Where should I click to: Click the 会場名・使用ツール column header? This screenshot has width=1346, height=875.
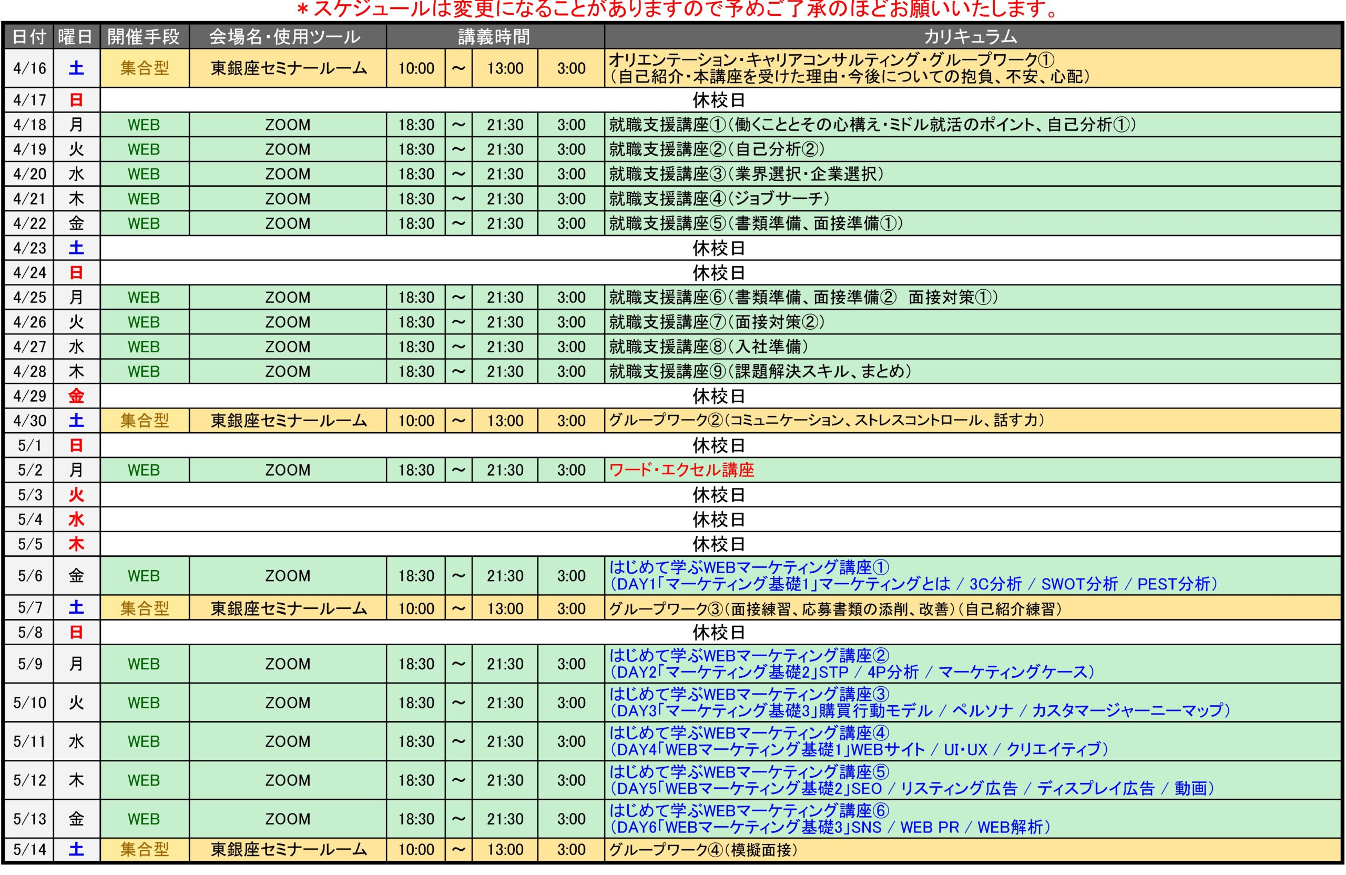(287, 37)
